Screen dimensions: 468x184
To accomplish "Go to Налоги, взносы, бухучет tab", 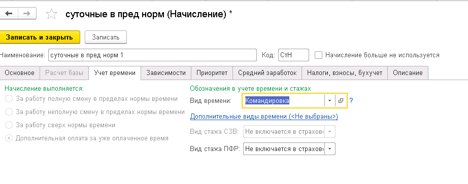I will (x=345, y=73).
